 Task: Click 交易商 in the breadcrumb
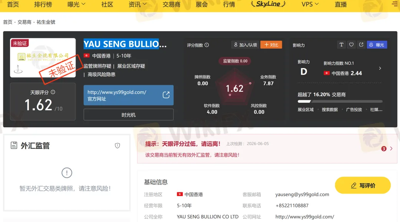pos(24,22)
